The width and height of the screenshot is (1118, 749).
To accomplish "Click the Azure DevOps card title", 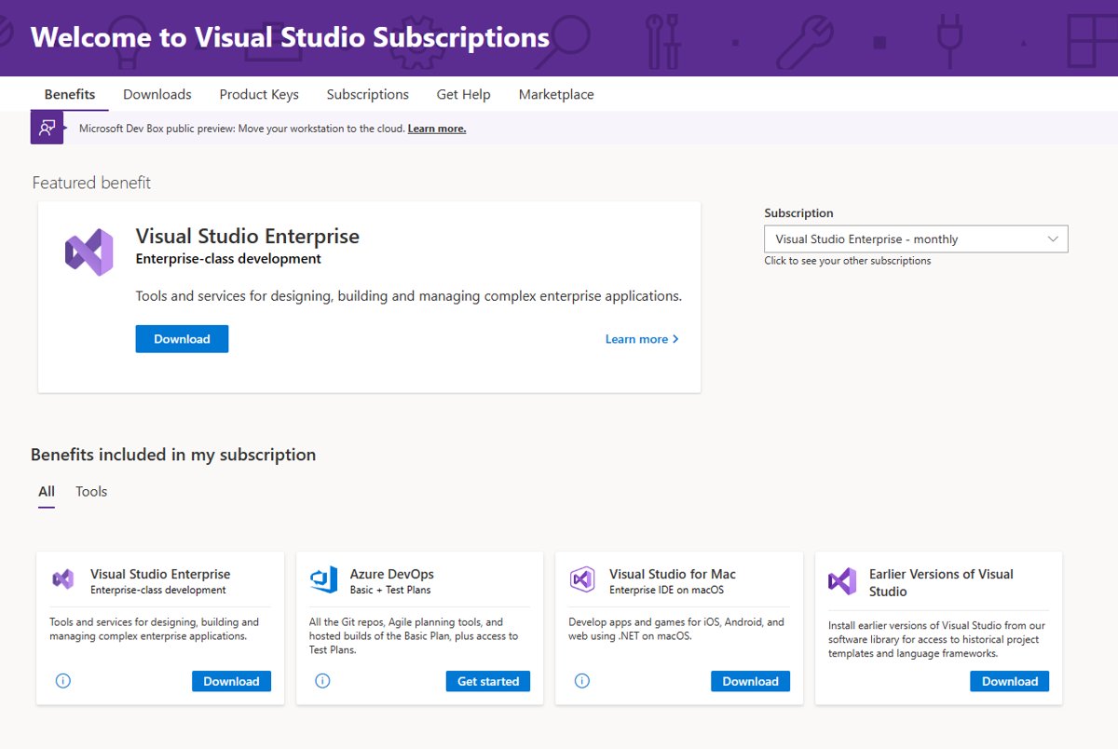I will (x=392, y=574).
